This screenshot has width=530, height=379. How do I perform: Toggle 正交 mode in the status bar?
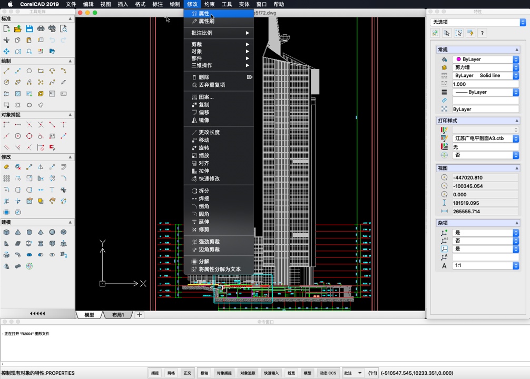pos(187,372)
